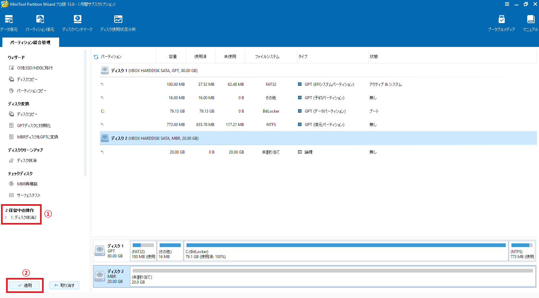Refresh the partition list with the refresh icon
The width and height of the screenshot is (539, 298).
tap(96, 57)
